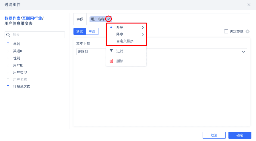
Task: Click the 取消 button
Action: 214,135
